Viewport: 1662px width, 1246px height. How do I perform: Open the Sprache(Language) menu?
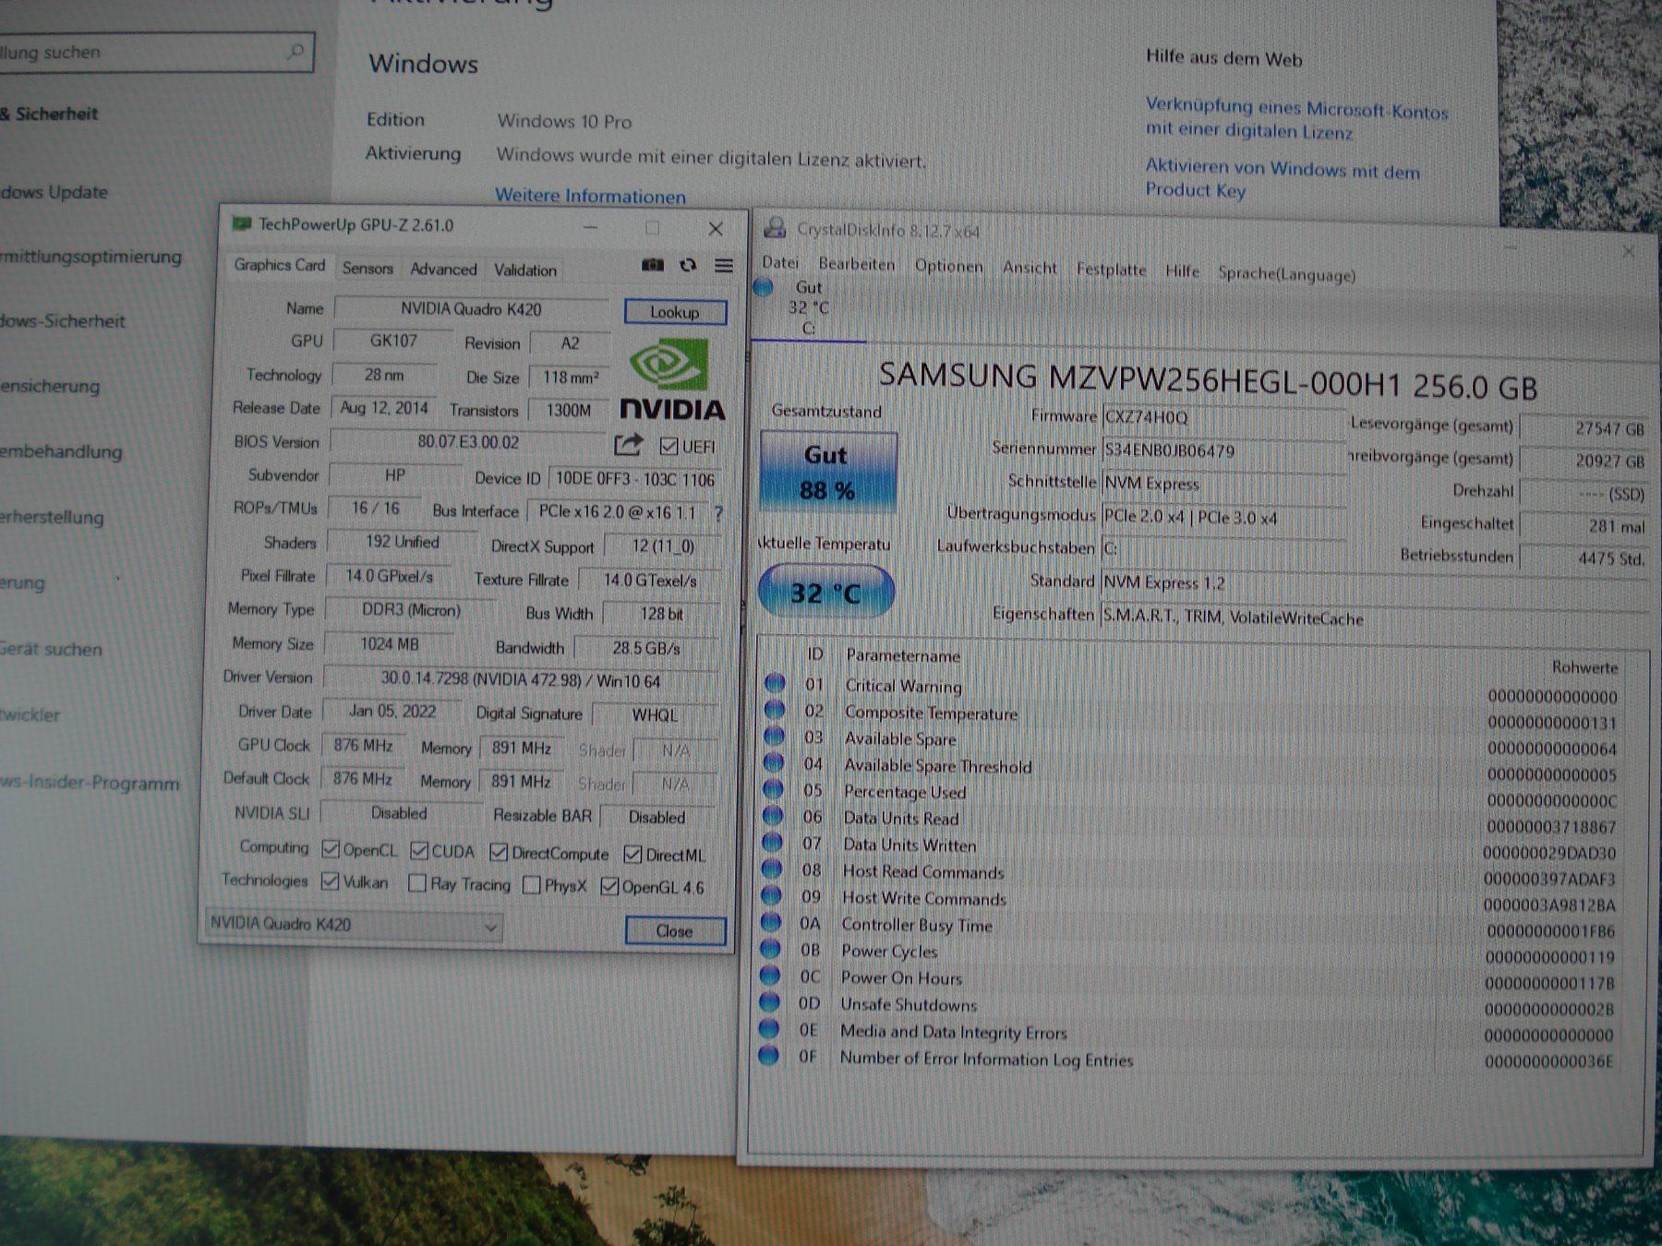(x=1286, y=274)
